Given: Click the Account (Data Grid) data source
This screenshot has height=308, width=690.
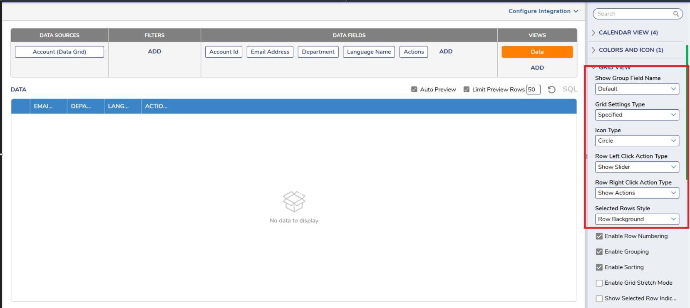Looking at the screenshot, I should tap(60, 52).
